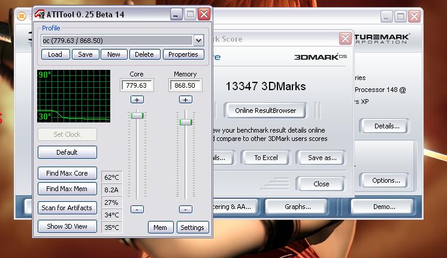Open the Mem settings button
The height and width of the screenshot is (258, 447).
(x=161, y=228)
